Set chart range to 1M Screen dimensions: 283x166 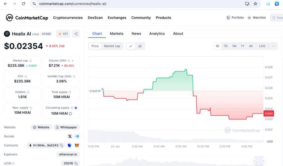click(234, 46)
